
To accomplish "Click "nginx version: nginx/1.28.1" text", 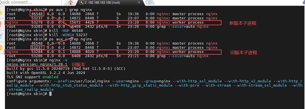I will [x=37, y=64].
